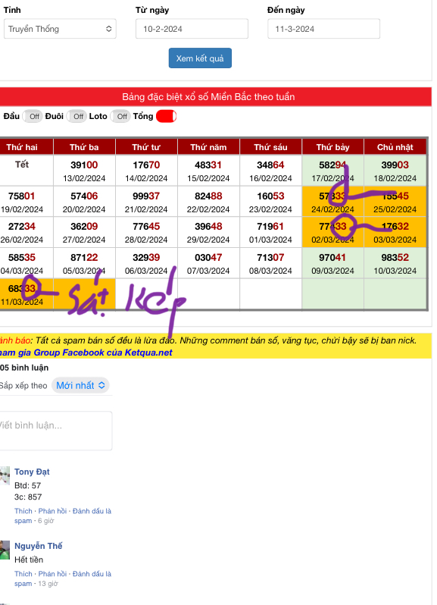Click the Xem kết quả button
The image size is (437, 605).
click(x=200, y=58)
